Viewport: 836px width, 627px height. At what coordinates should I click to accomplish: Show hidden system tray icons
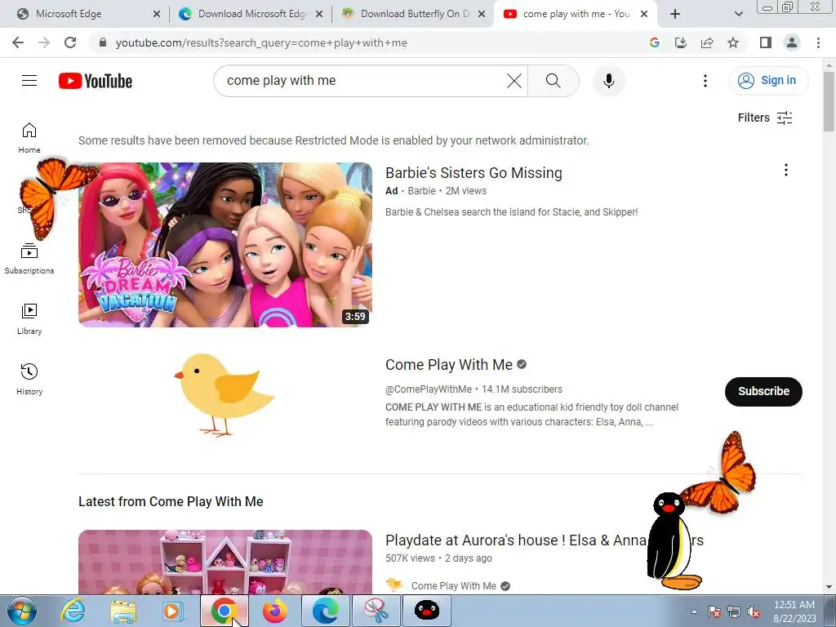point(694,611)
